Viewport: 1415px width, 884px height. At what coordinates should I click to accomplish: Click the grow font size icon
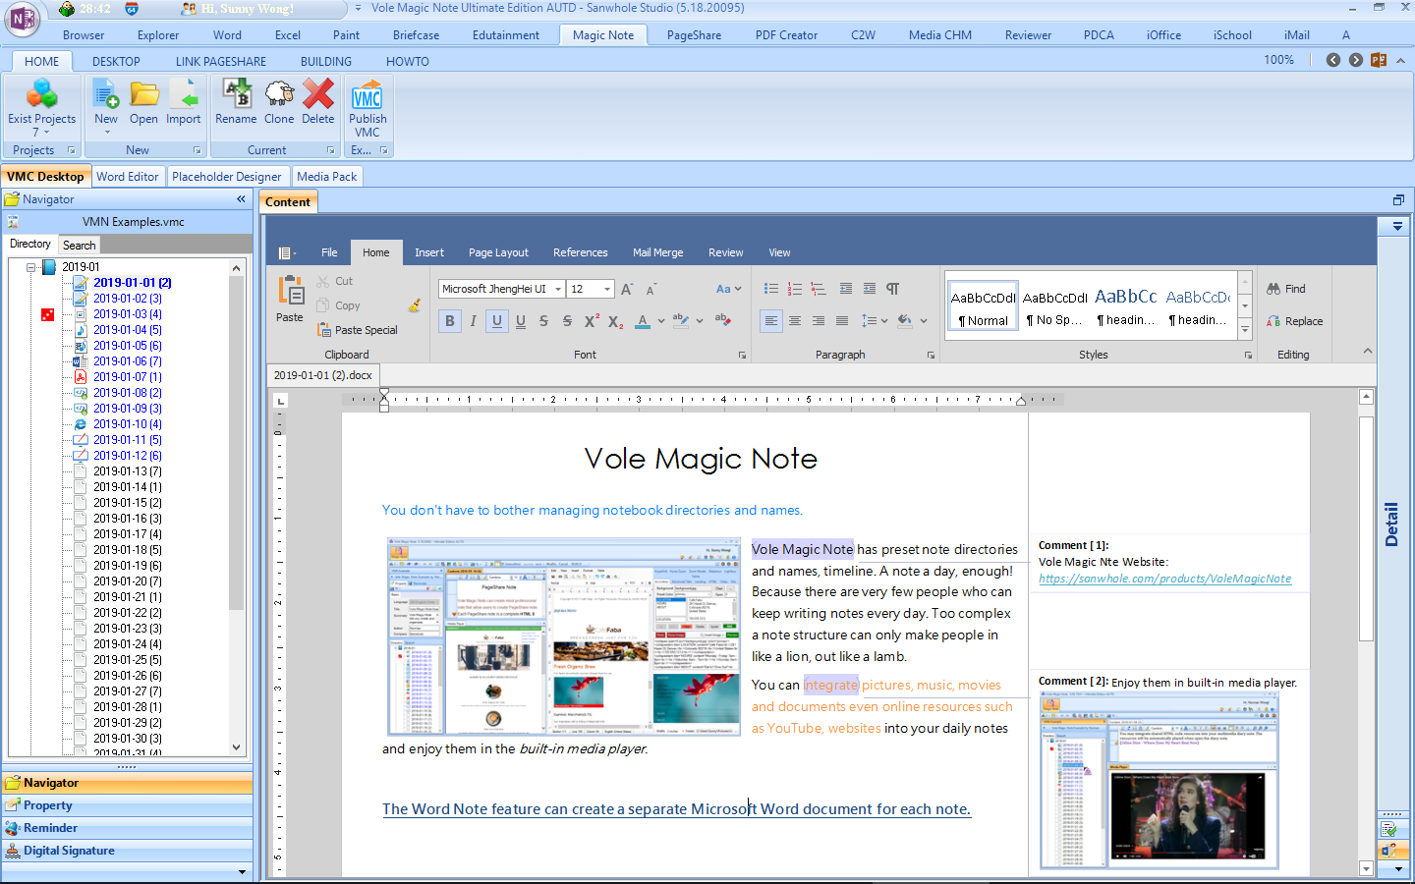click(627, 289)
